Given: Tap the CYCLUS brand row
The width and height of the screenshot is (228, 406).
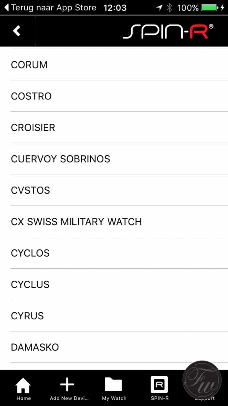Looking at the screenshot, I should [30, 285].
